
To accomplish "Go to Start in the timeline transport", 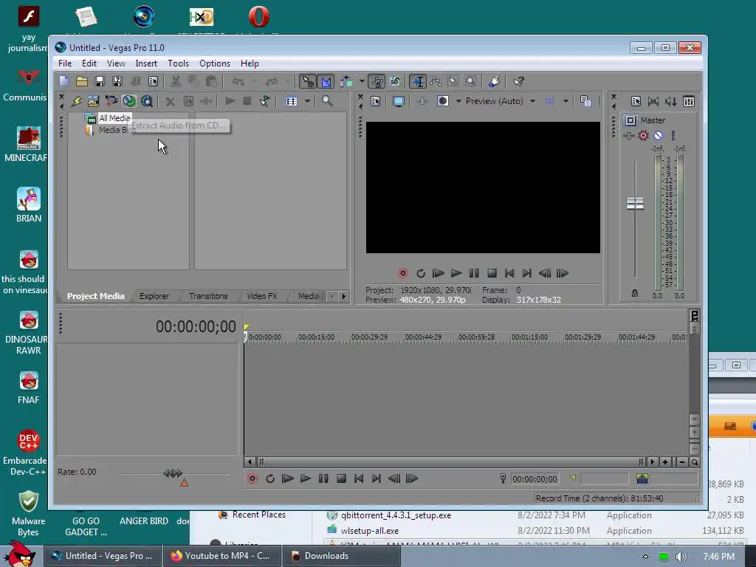I will (359, 478).
